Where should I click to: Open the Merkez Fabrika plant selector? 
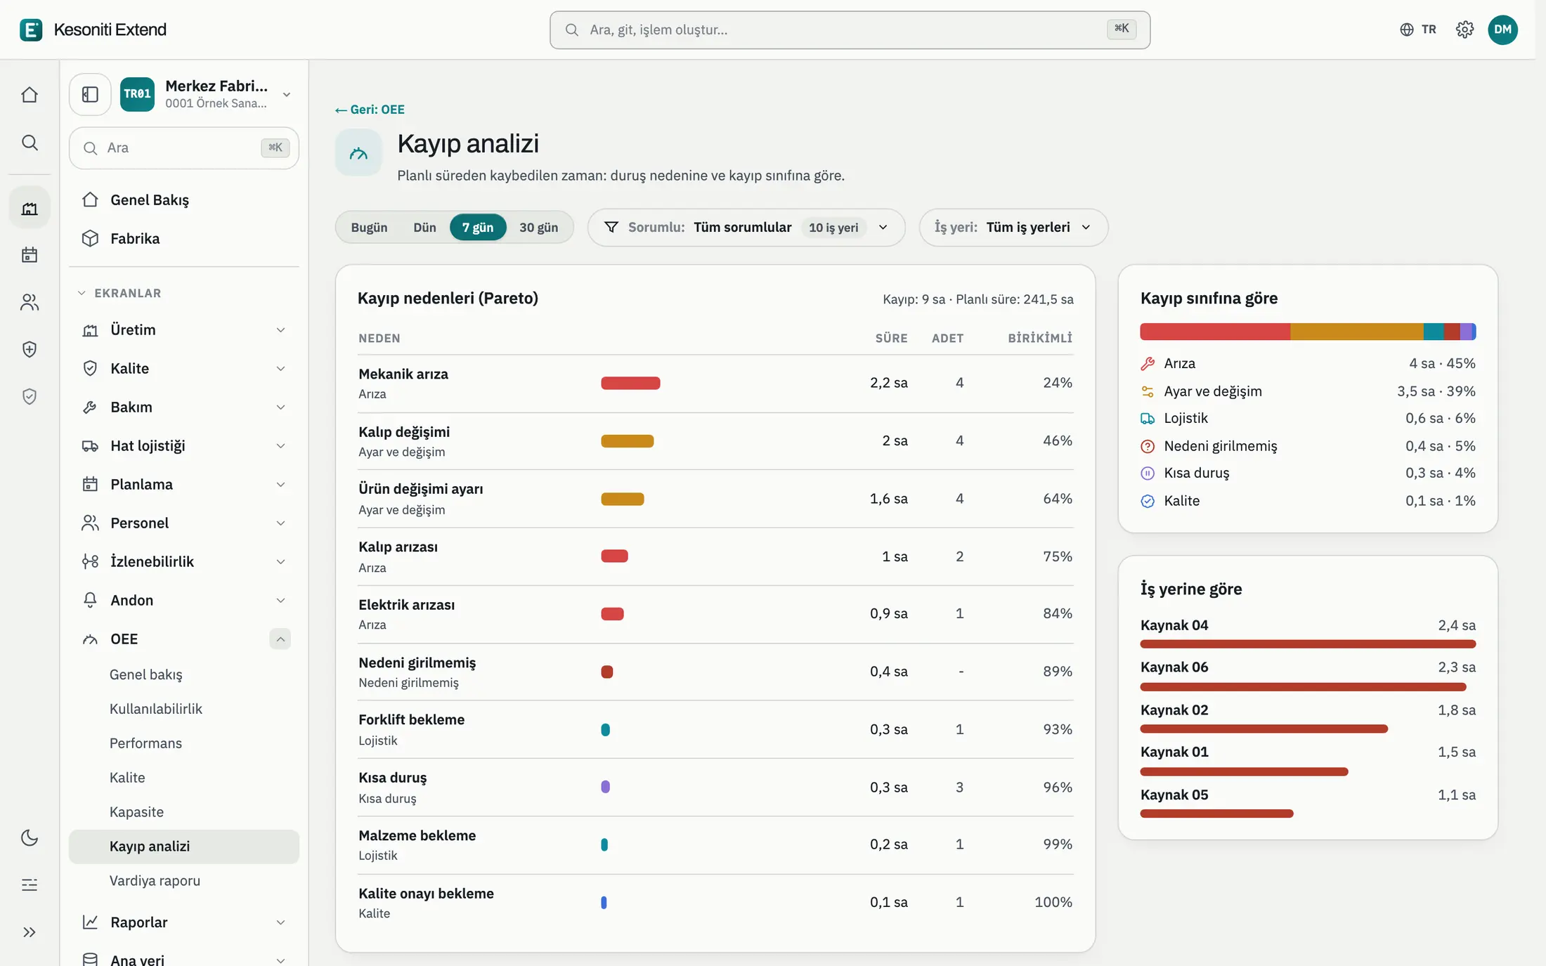(x=207, y=94)
